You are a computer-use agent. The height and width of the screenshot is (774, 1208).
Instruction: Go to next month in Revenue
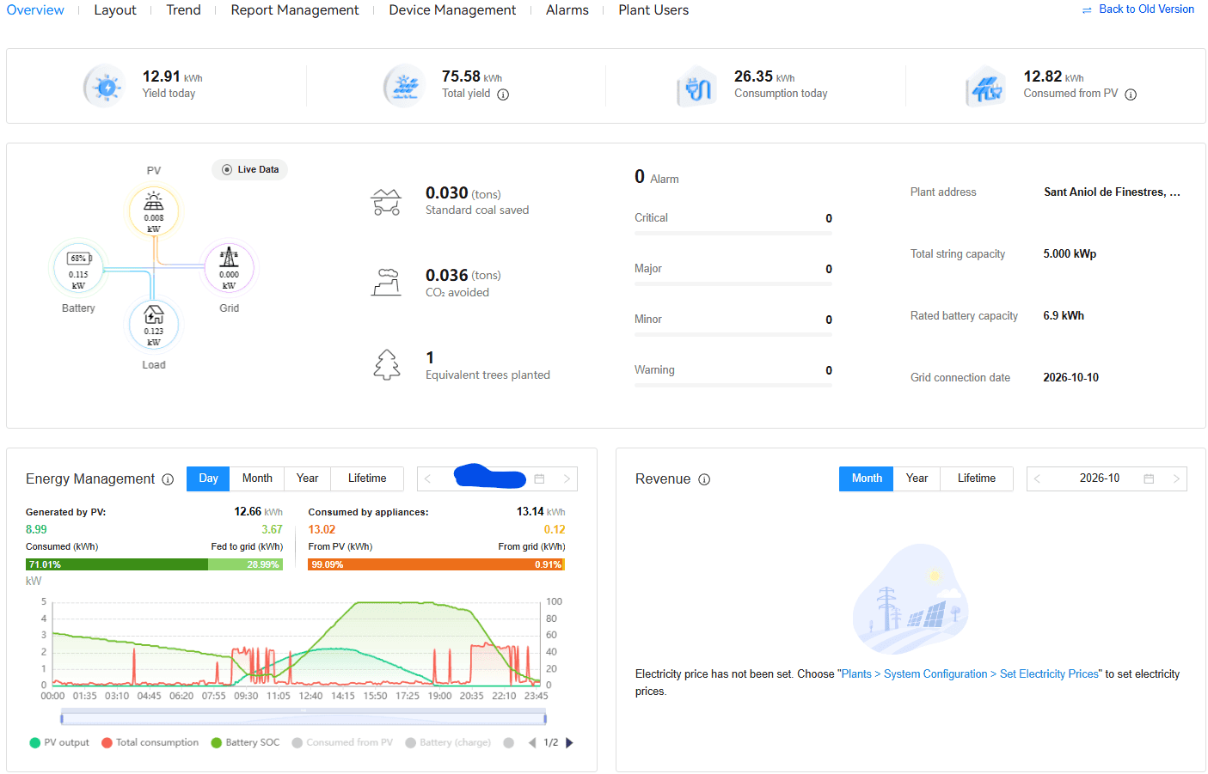[x=1176, y=478]
